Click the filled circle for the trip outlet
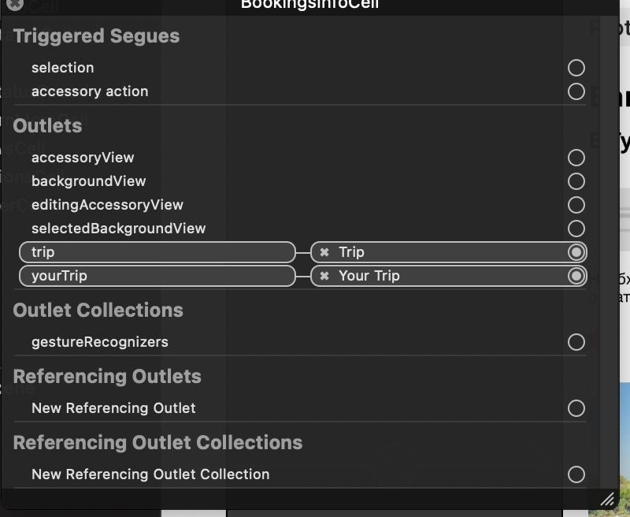The height and width of the screenshot is (517, 630). point(576,252)
